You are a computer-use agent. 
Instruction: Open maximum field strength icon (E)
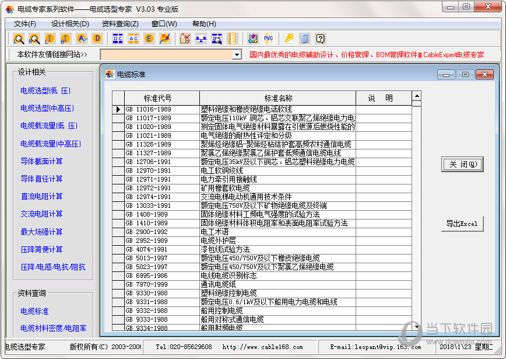(x=149, y=39)
